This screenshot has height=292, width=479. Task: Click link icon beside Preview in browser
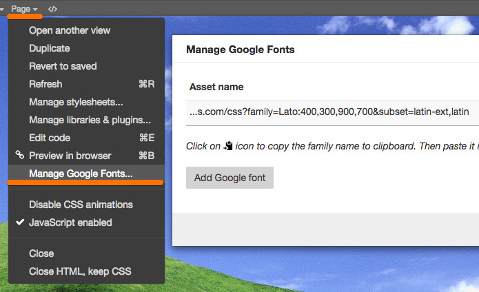(20, 155)
